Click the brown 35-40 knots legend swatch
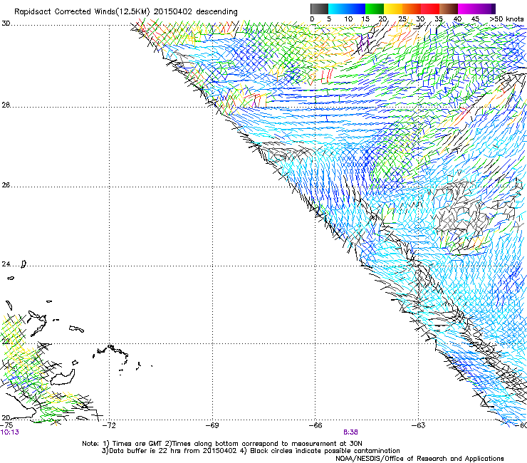This screenshot has width=527, height=463. pos(449,9)
